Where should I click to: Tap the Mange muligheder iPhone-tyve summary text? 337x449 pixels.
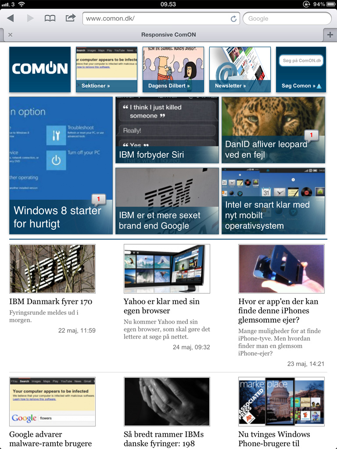(280, 342)
